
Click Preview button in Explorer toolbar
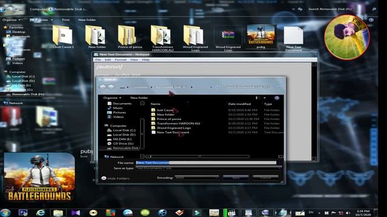click(x=41, y=20)
